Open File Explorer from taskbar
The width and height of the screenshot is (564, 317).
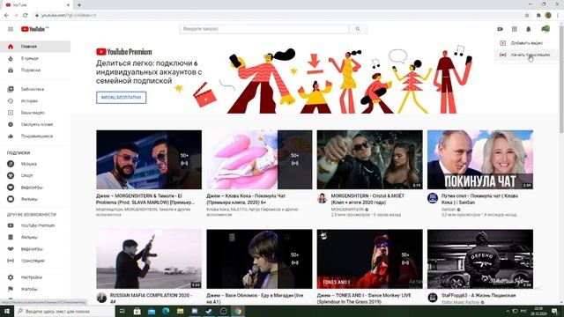pos(180,311)
